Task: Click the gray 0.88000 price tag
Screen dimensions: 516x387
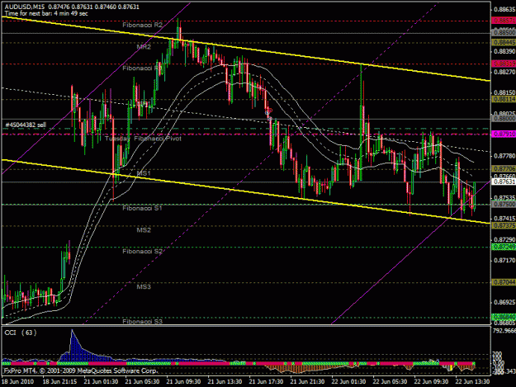Action: point(504,118)
